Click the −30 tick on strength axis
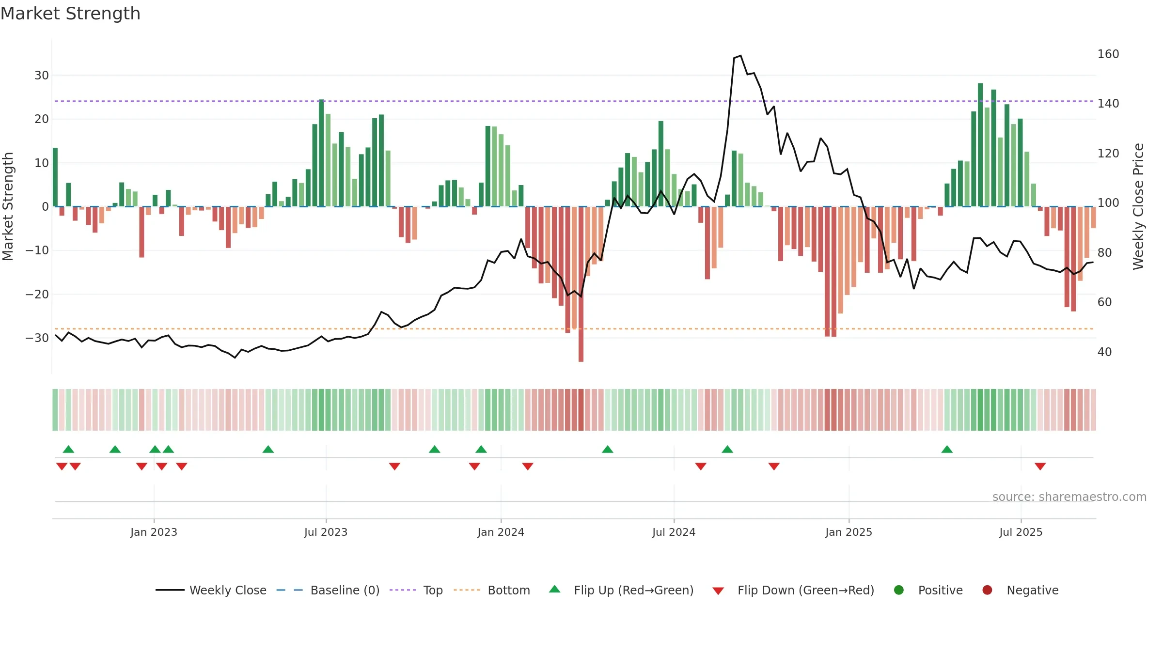Image resolution: width=1163 pixels, height=654 pixels. pos(37,338)
